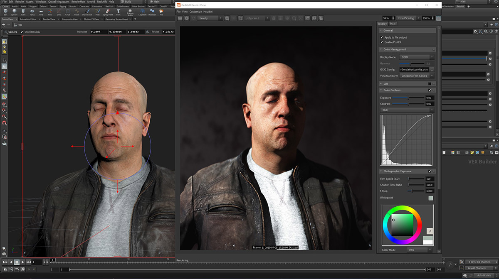Click the Auto Update button
Viewport: 499px width, 279px height.
coord(484,275)
